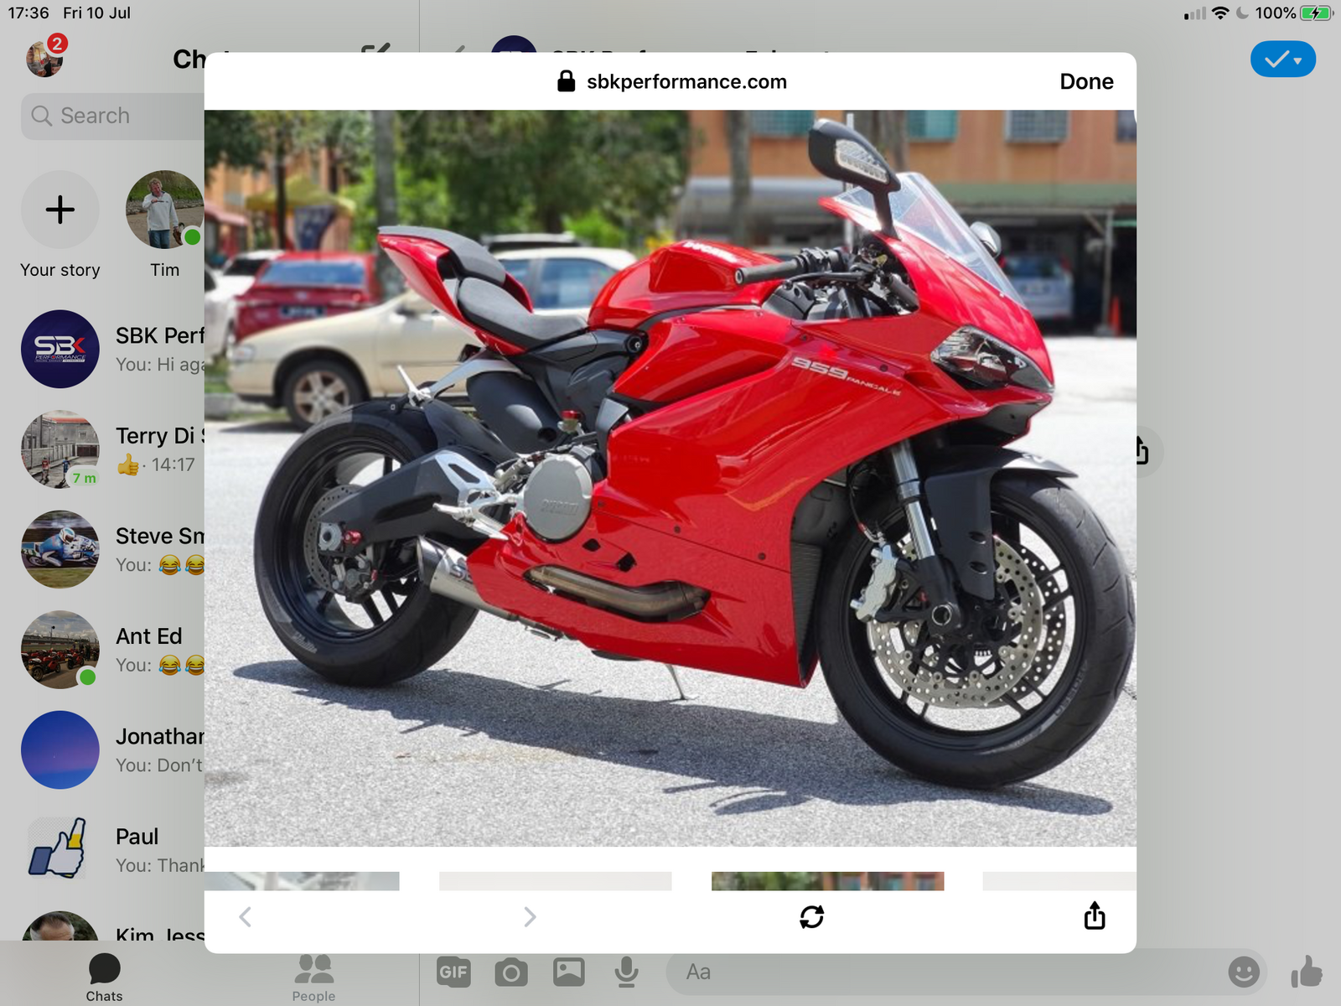Tap Done to close the browser view
1341x1006 pixels.
1085,81
